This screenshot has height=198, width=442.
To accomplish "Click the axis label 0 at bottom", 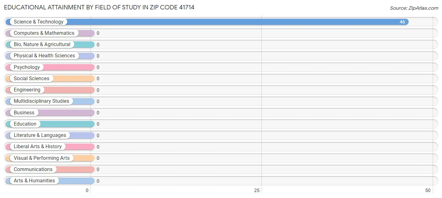I will [x=87, y=190].
